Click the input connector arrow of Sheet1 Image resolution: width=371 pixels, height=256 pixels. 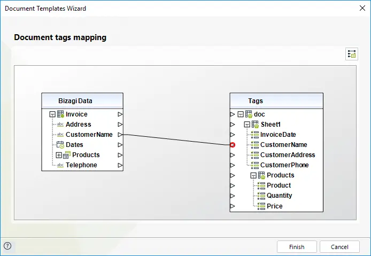click(233, 125)
